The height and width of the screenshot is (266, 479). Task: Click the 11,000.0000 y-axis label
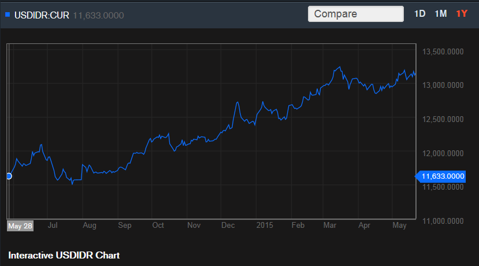[x=443, y=221]
